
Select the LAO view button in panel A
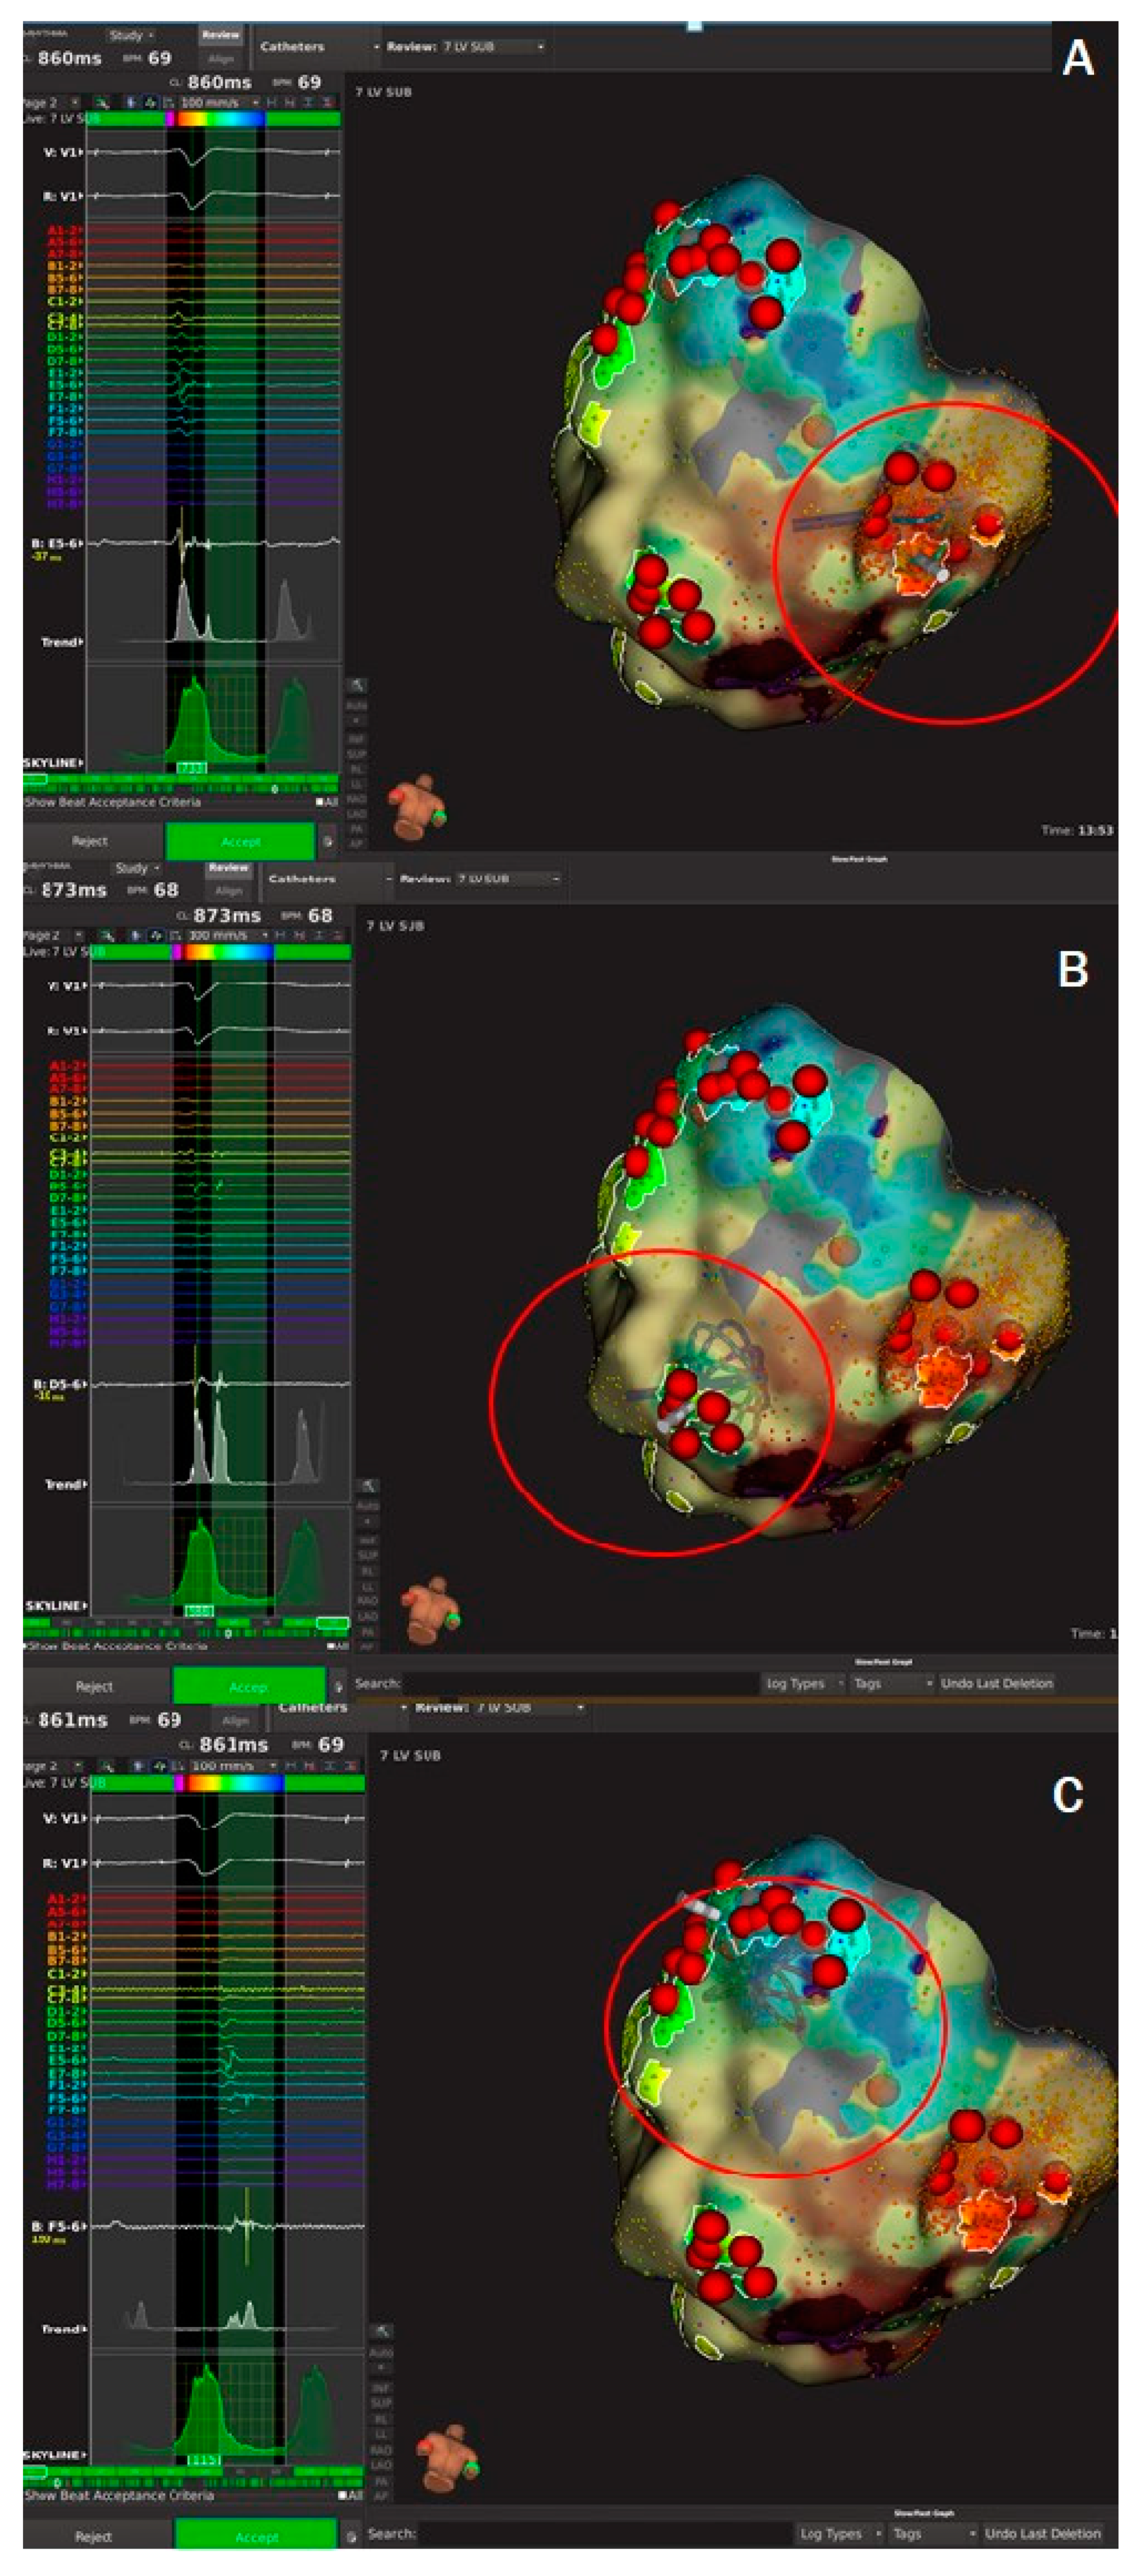point(357,815)
